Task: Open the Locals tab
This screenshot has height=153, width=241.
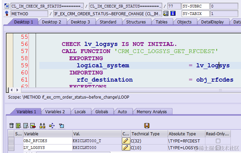Action: pyautogui.click(x=80, y=112)
